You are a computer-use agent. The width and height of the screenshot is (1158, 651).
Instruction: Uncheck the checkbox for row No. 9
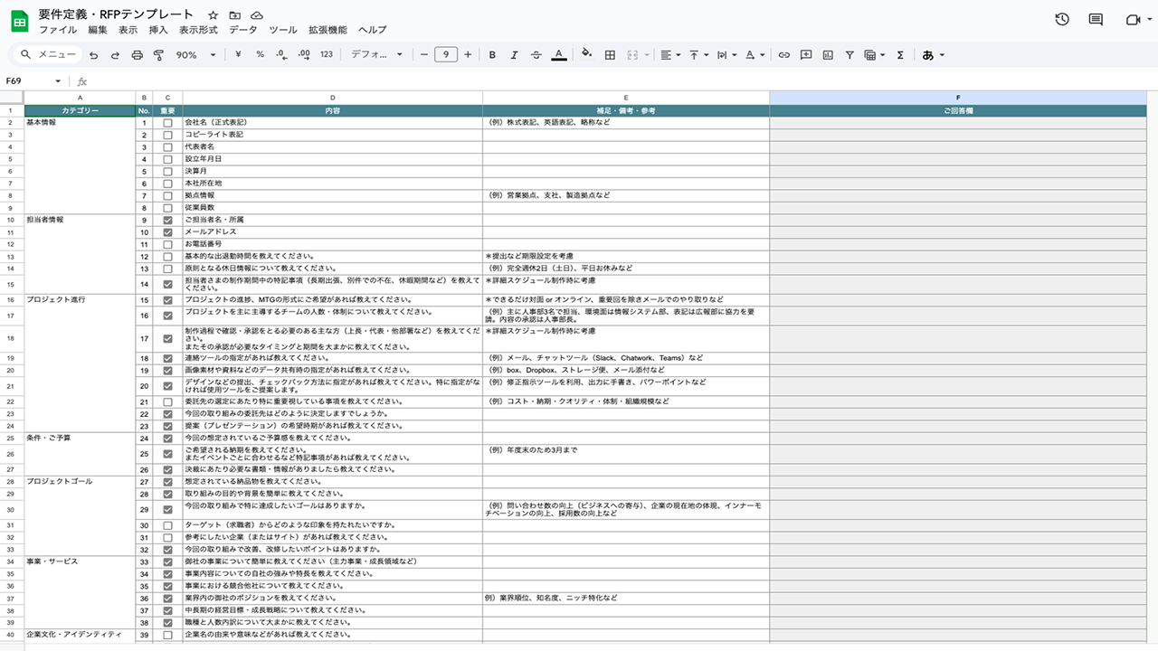(x=167, y=220)
